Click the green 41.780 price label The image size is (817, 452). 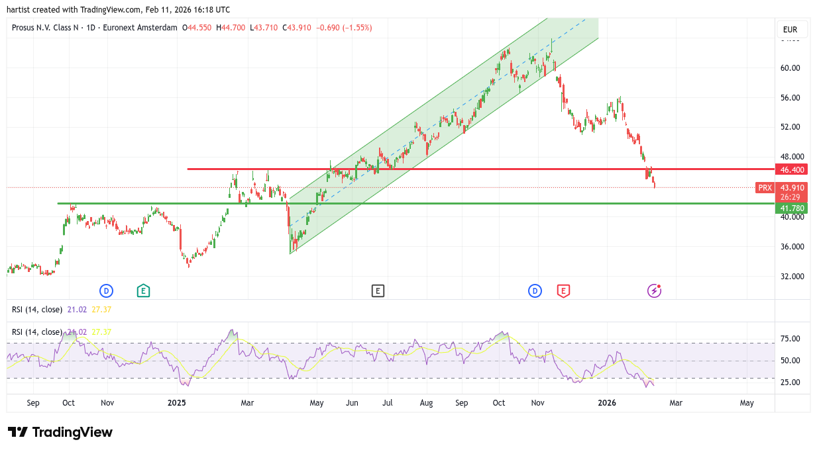(792, 208)
